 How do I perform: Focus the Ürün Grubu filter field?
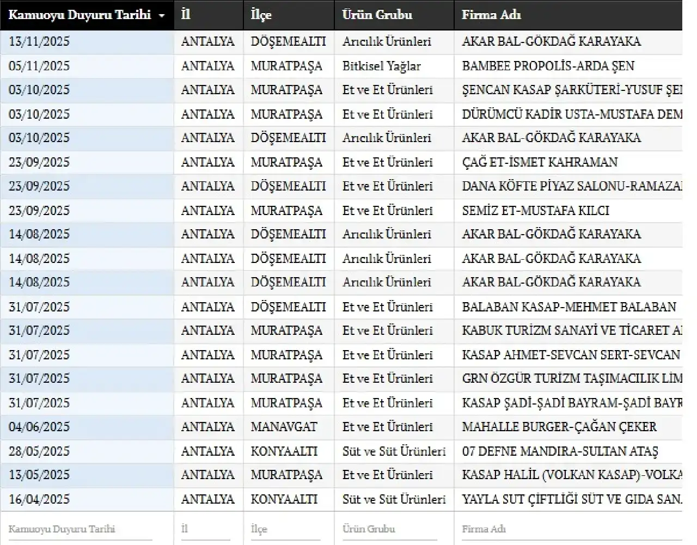[x=390, y=529]
